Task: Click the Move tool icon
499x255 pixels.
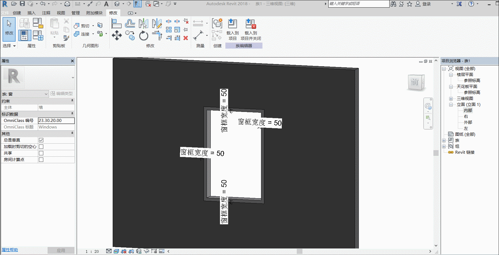Action: click(117, 36)
